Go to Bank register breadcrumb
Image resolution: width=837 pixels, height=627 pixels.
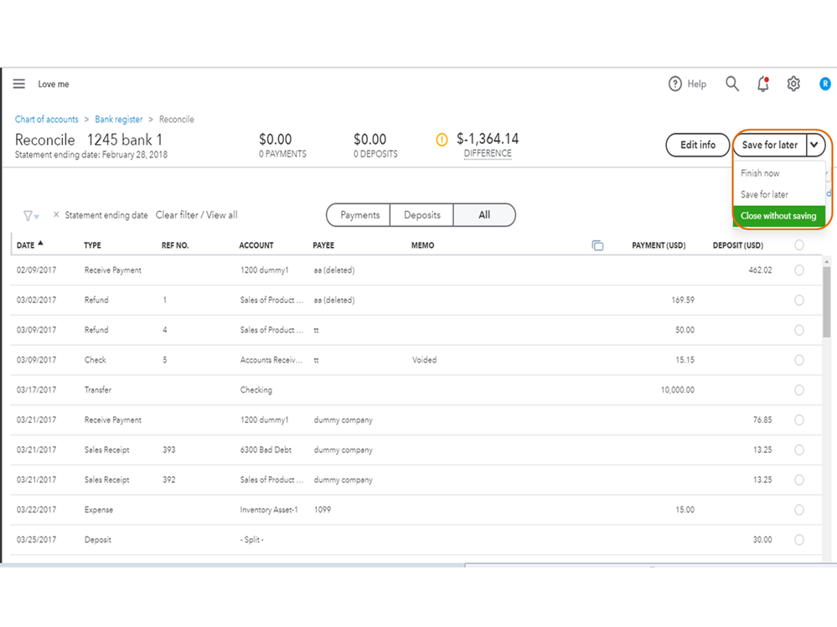pyautogui.click(x=118, y=120)
